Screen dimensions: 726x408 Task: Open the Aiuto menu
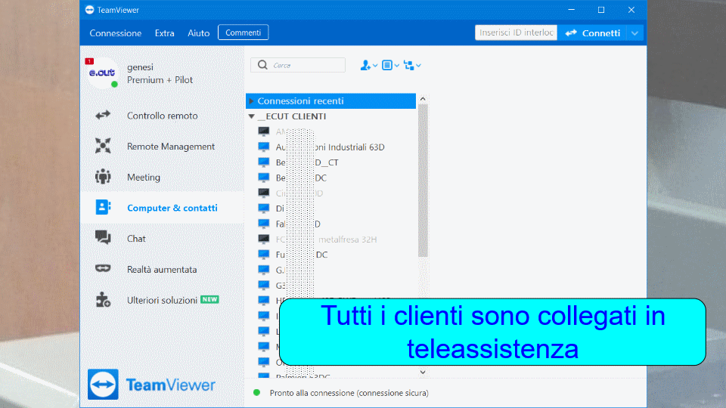click(x=199, y=32)
